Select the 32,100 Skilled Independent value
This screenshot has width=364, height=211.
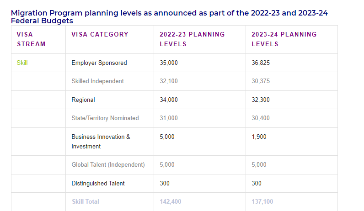[x=169, y=81]
